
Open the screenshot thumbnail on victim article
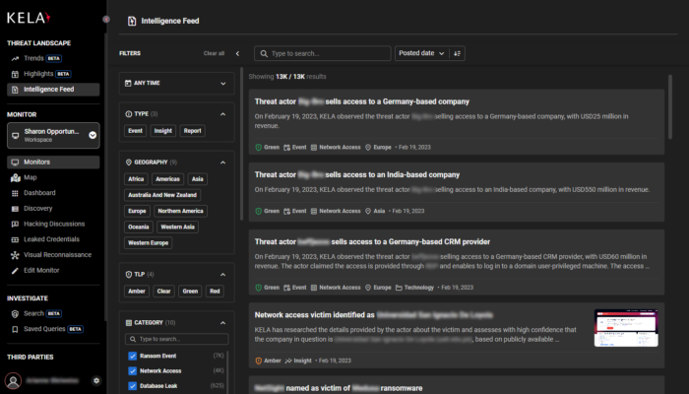626,328
